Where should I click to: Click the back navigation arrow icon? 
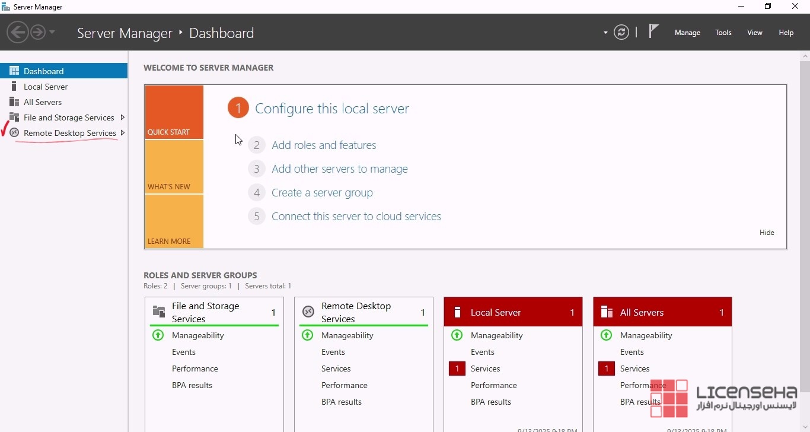(18, 32)
